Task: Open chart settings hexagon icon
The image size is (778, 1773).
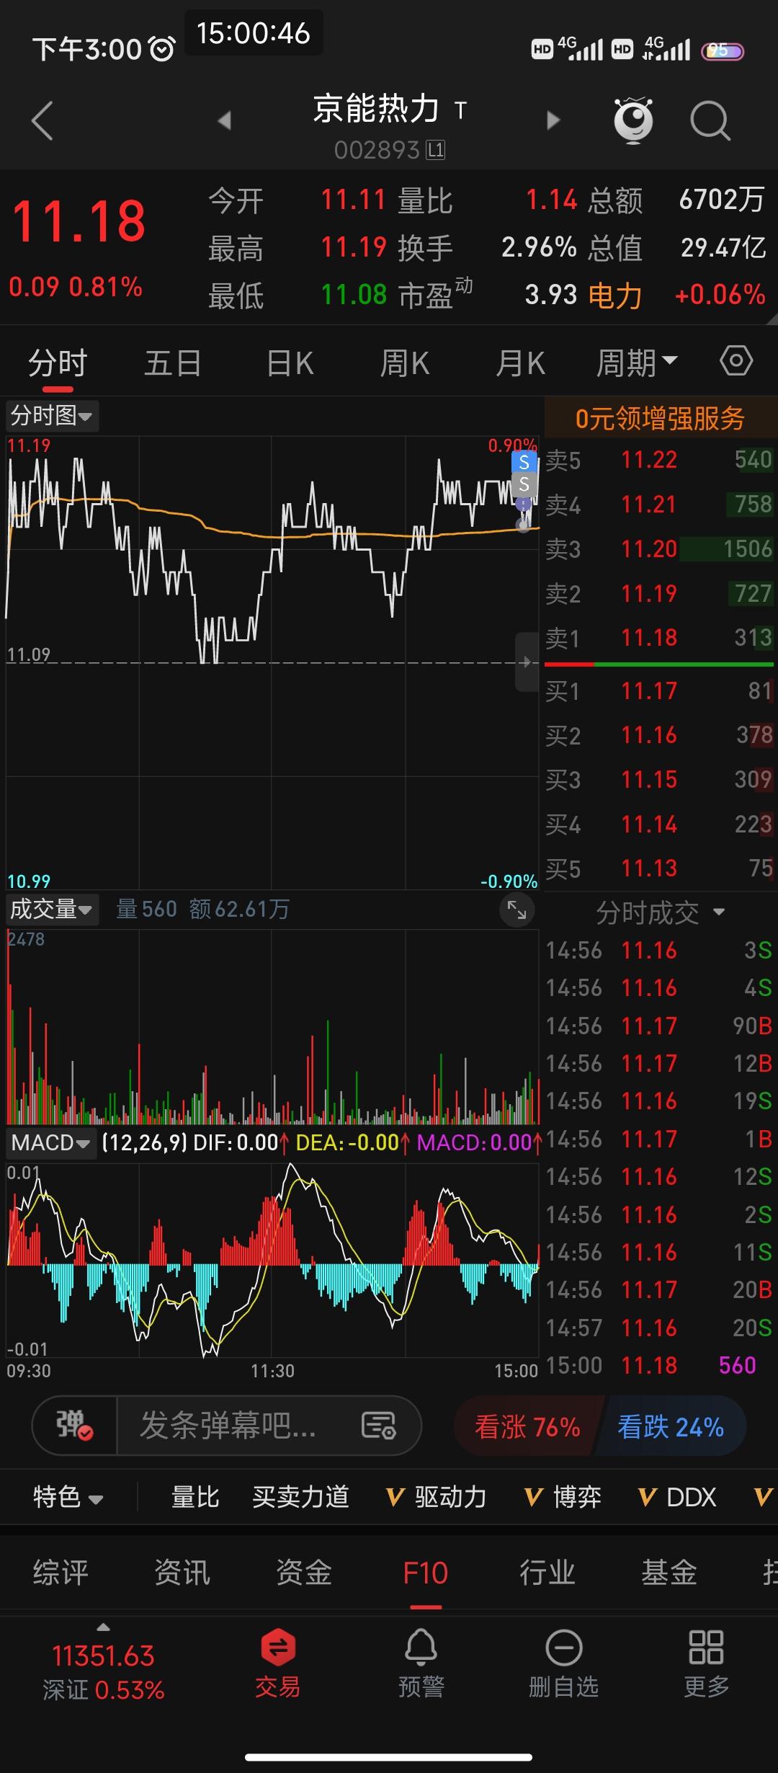Action: 736,360
